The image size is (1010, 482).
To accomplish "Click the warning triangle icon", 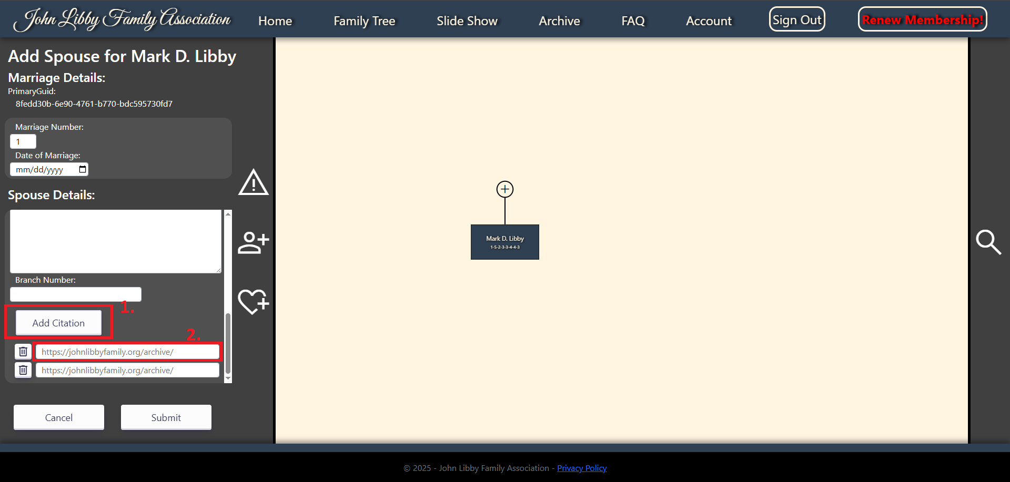I will (254, 182).
